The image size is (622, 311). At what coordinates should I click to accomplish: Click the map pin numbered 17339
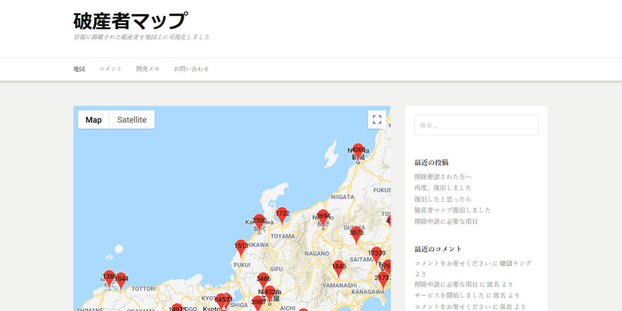(377, 255)
